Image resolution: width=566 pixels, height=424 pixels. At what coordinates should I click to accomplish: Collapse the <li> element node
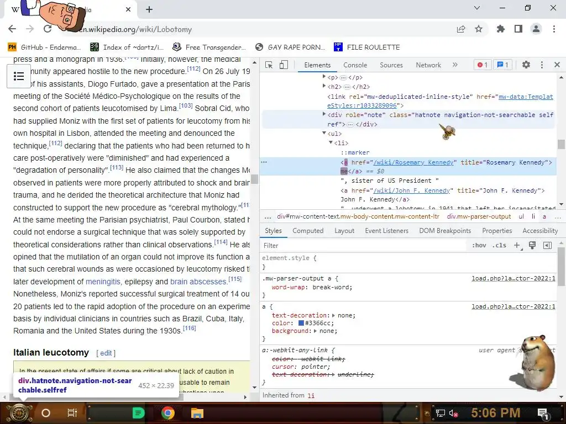coord(331,143)
